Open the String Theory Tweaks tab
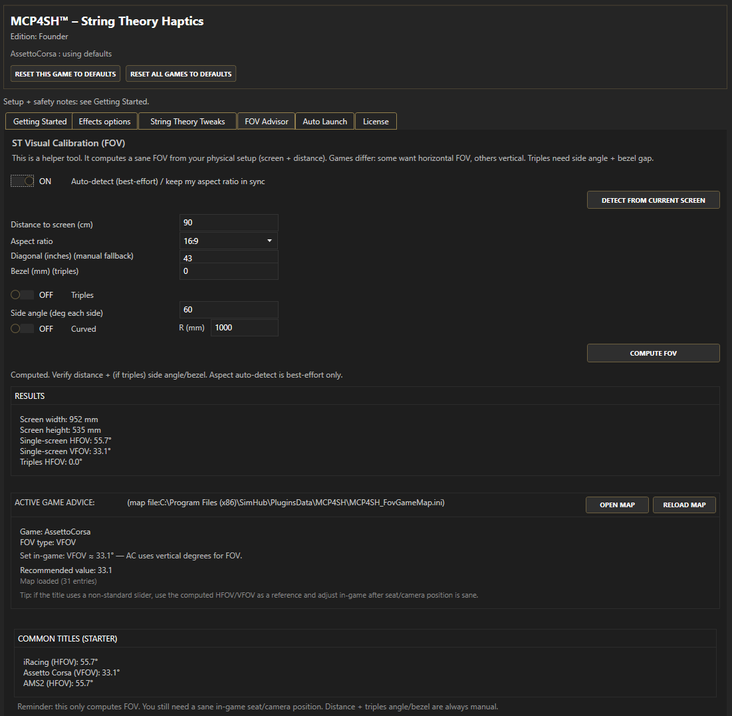The image size is (732, 716). point(187,121)
